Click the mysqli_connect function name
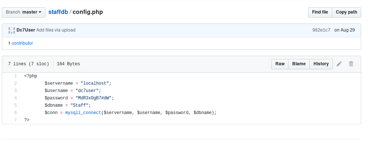385x143 pixels. pyautogui.click(x=83, y=113)
